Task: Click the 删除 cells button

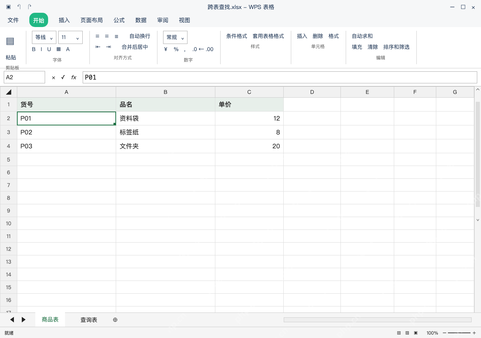Action: 318,36
